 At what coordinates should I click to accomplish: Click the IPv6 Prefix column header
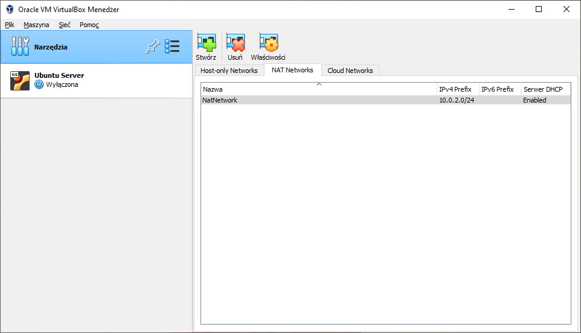(499, 89)
